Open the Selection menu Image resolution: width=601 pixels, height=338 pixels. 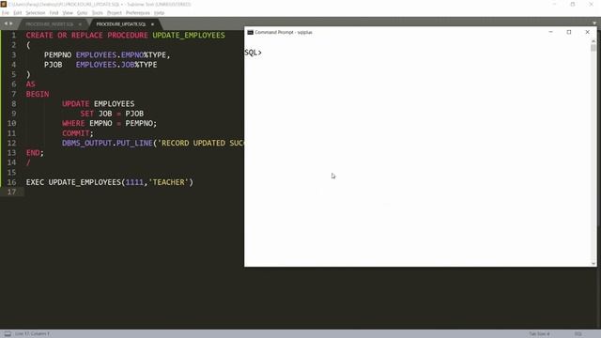pos(36,12)
